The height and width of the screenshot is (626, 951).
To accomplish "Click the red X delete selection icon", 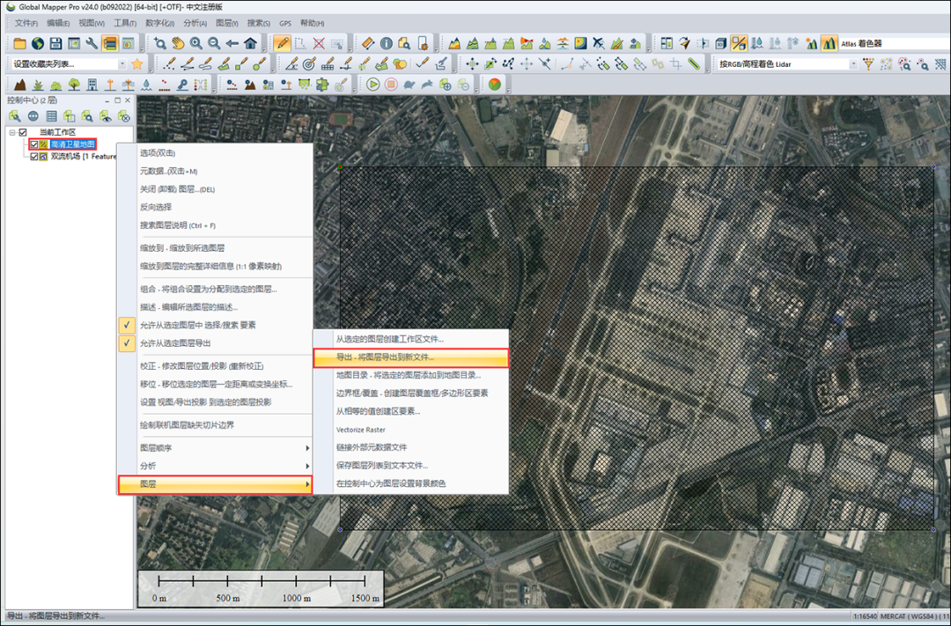I will tap(319, 44).
